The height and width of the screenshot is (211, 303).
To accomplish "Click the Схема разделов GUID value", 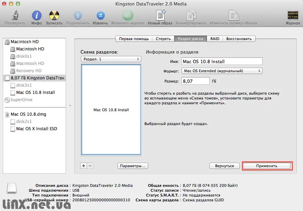I will pos(203,200).
